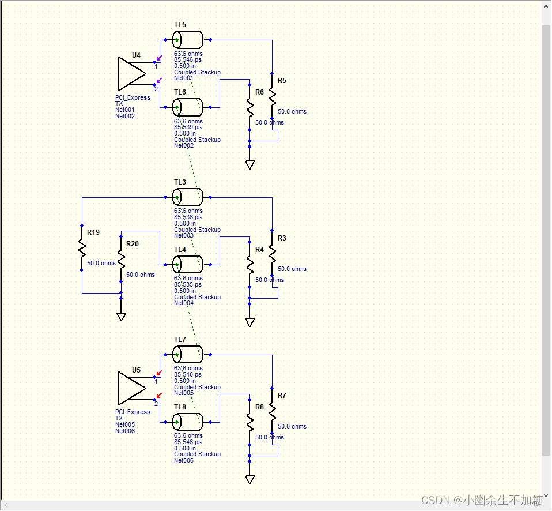Click the vertical scrollbar thumb

(x=546, y=240)
